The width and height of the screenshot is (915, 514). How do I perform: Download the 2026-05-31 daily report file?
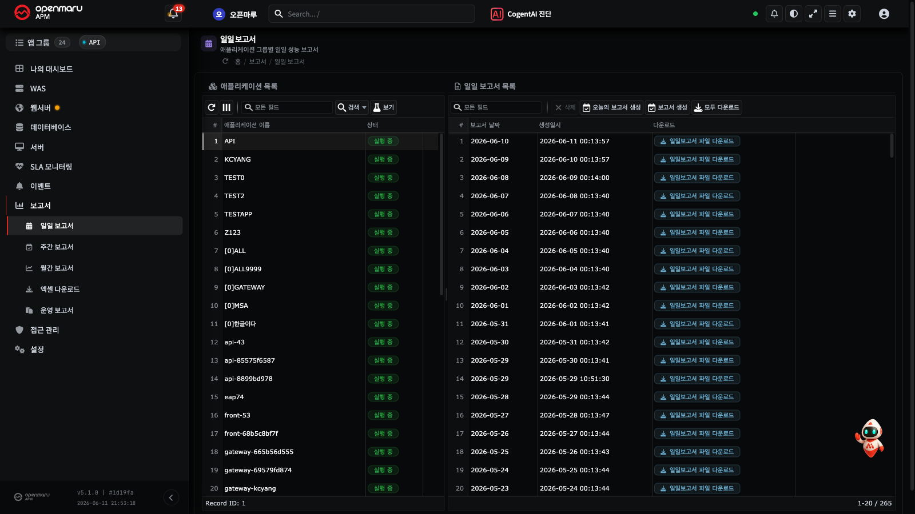pyautogui.click(x=697, y=324)
